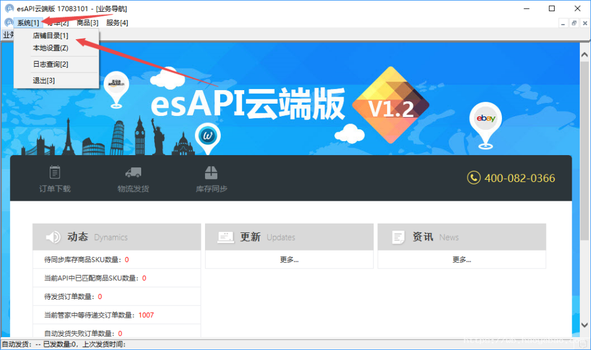Click the 自动发货 status bar text
Image resolution: width=591 pixels, height=350 pixels.
click(63, 344)
